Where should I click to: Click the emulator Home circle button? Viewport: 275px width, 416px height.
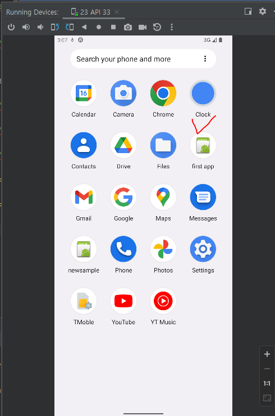pyautogui.click(x=99, y=27)
